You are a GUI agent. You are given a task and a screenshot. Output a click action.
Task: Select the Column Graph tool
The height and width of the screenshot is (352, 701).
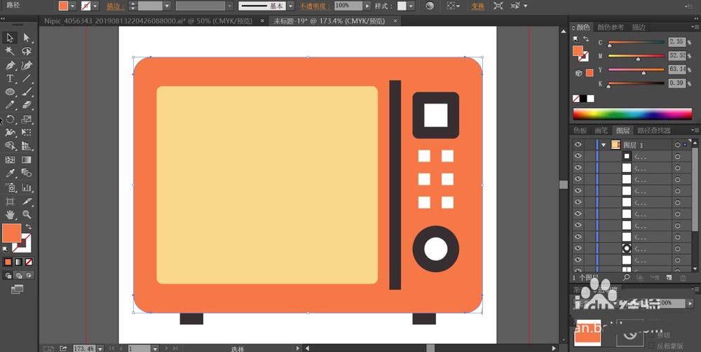coord(27,188)
